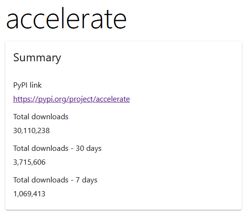The image size is (247, 215).
Task: Click the '238' digits of total downloads
Action: tap(44, 131)
